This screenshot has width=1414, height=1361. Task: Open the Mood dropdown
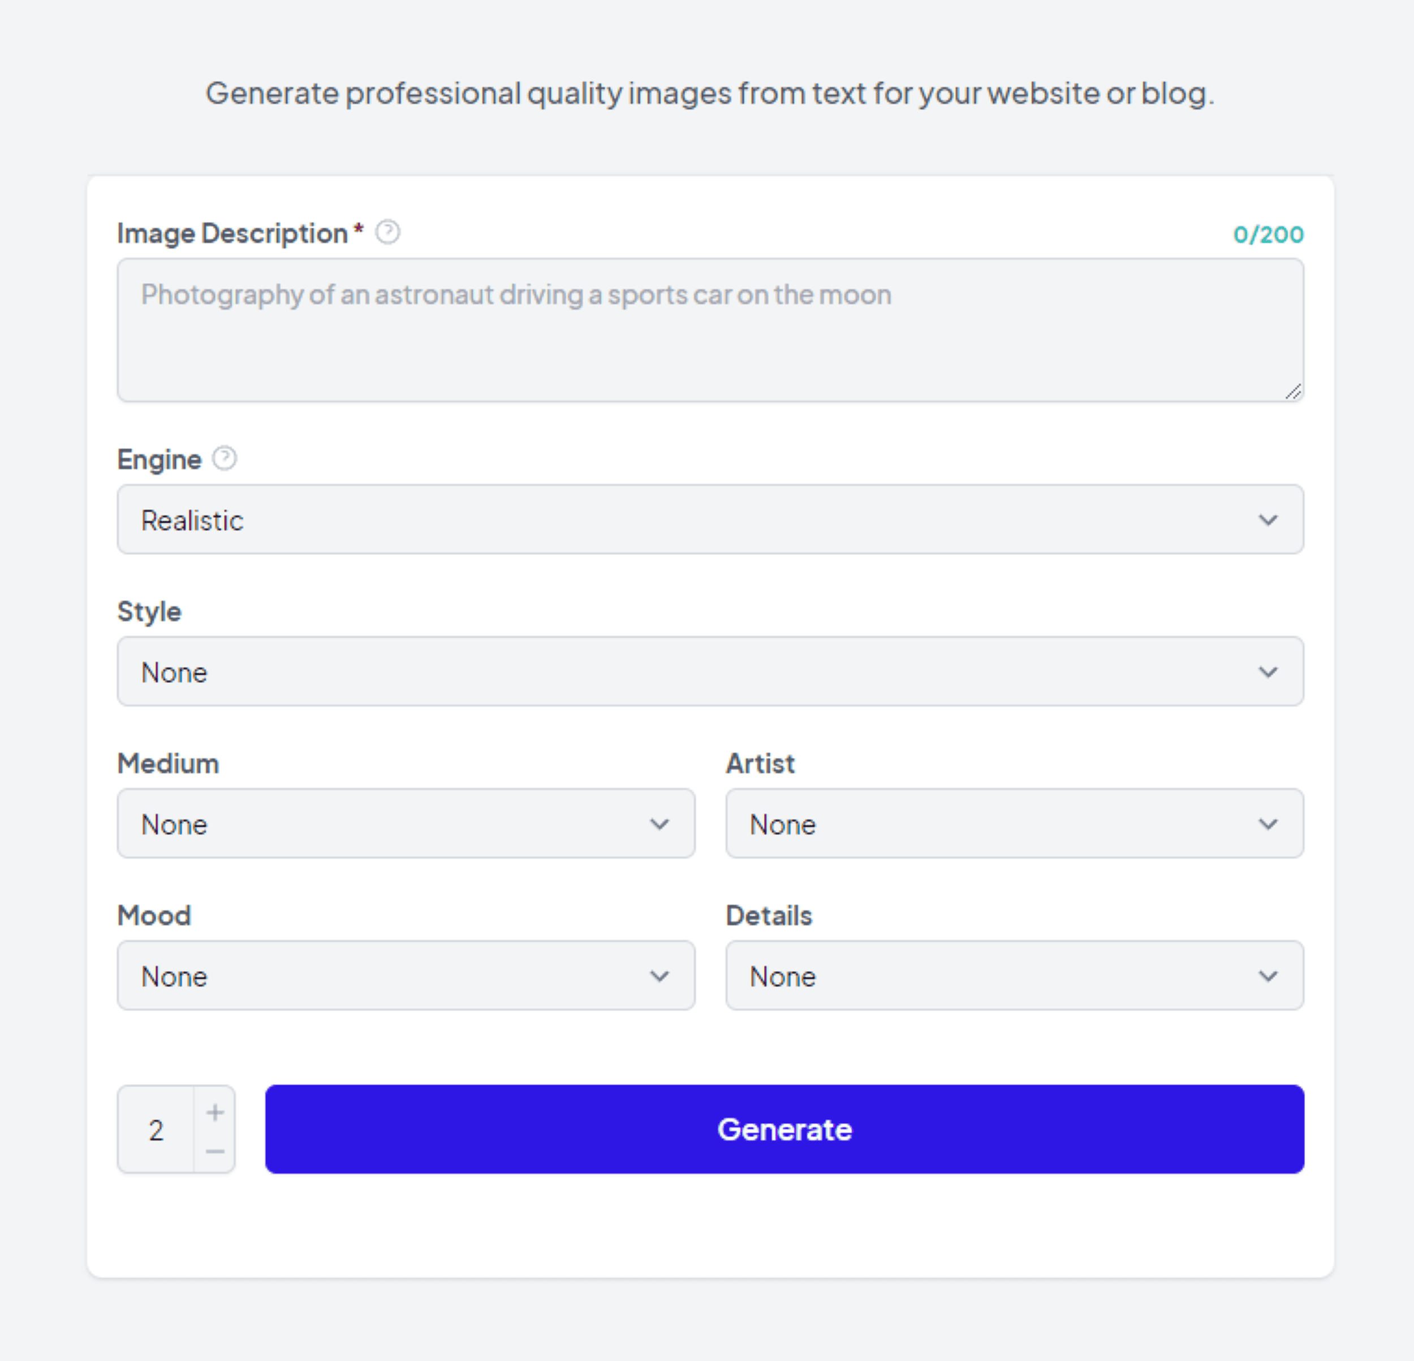tap(406, 976)
